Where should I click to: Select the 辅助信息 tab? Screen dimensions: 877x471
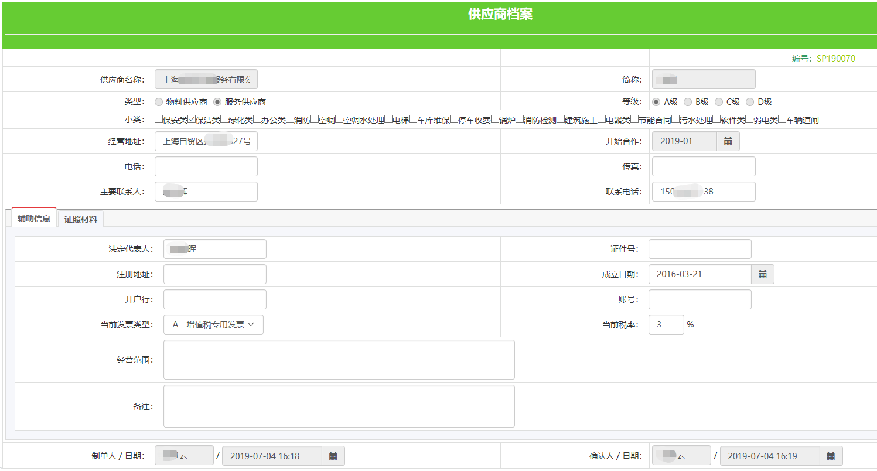click(x=34, y=219)
